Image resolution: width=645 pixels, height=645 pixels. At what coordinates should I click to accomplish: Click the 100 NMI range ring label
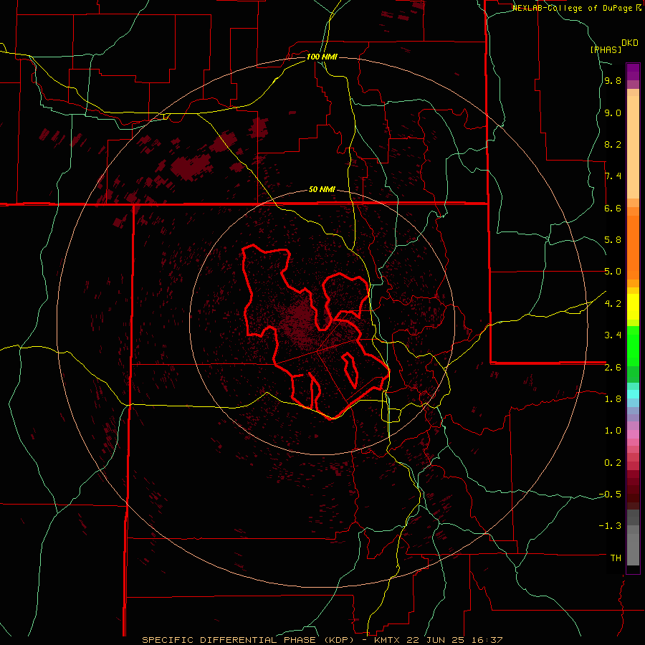[x=322, y=57]
